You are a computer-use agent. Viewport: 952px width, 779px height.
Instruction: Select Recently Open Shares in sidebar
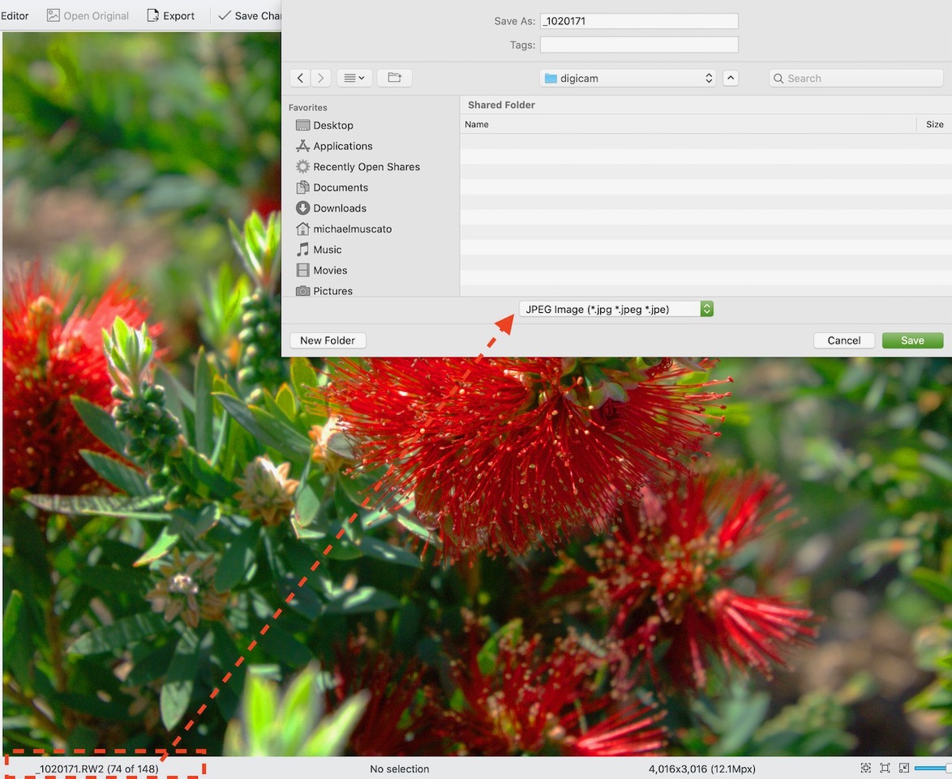point(366,167)
